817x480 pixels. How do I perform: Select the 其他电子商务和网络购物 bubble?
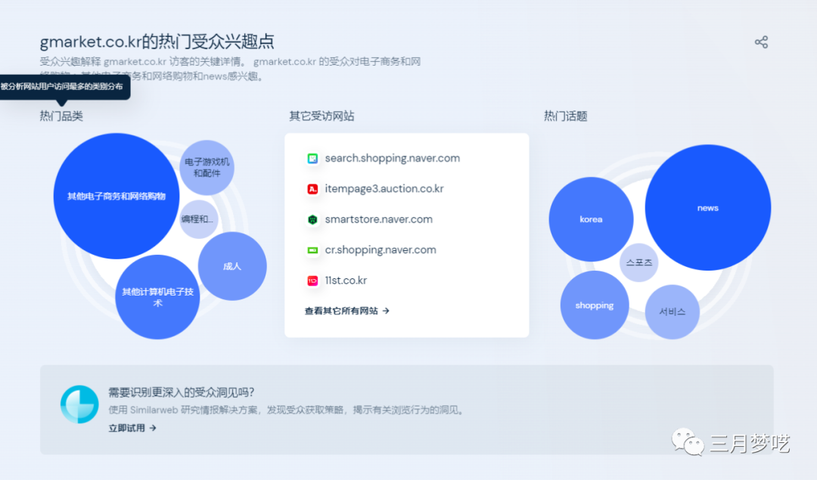(116, 197)
